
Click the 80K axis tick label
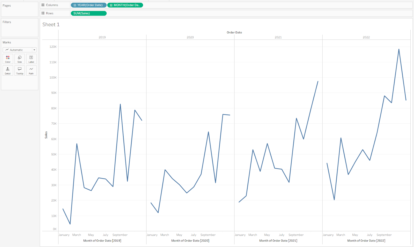54,108
